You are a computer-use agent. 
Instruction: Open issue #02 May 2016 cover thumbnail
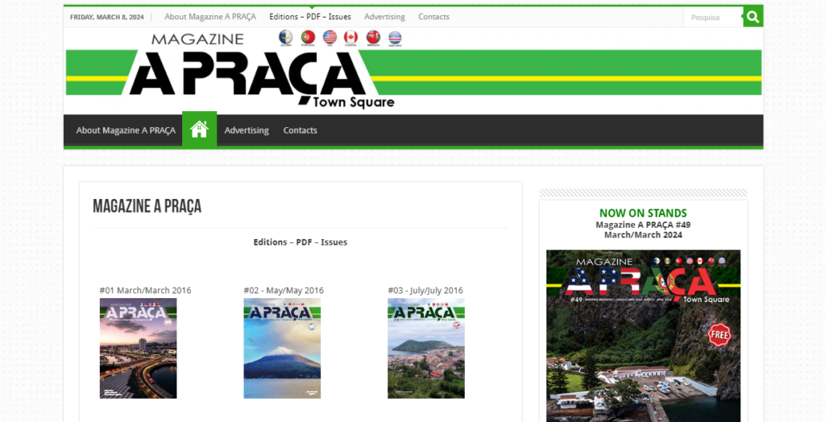(282, 349)
